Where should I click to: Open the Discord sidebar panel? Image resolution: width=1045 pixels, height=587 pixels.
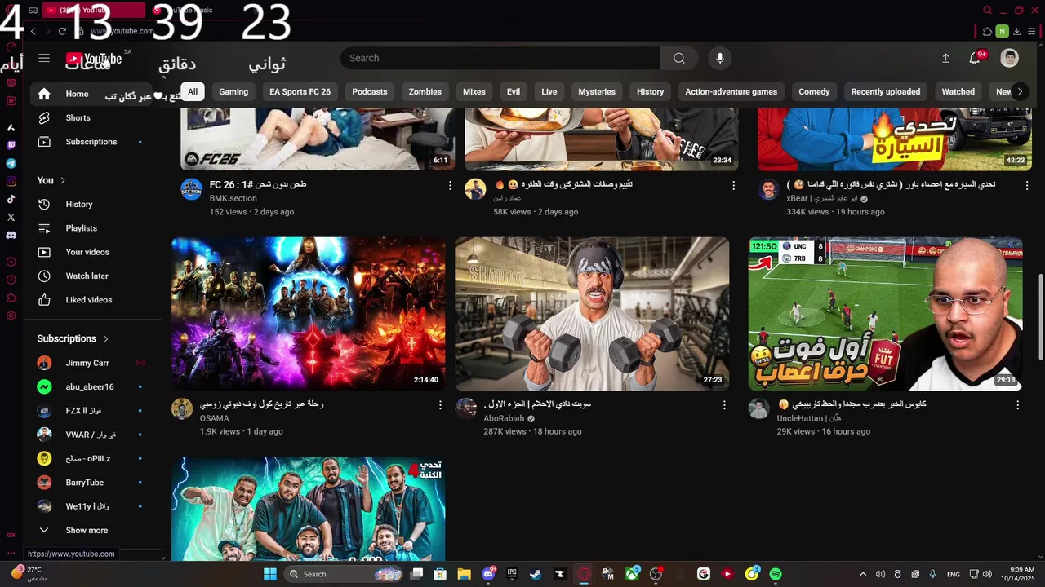coord(11,235)
